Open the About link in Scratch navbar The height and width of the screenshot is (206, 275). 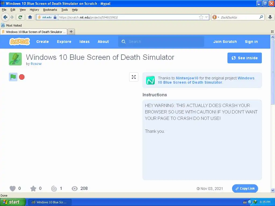point(103,42)
